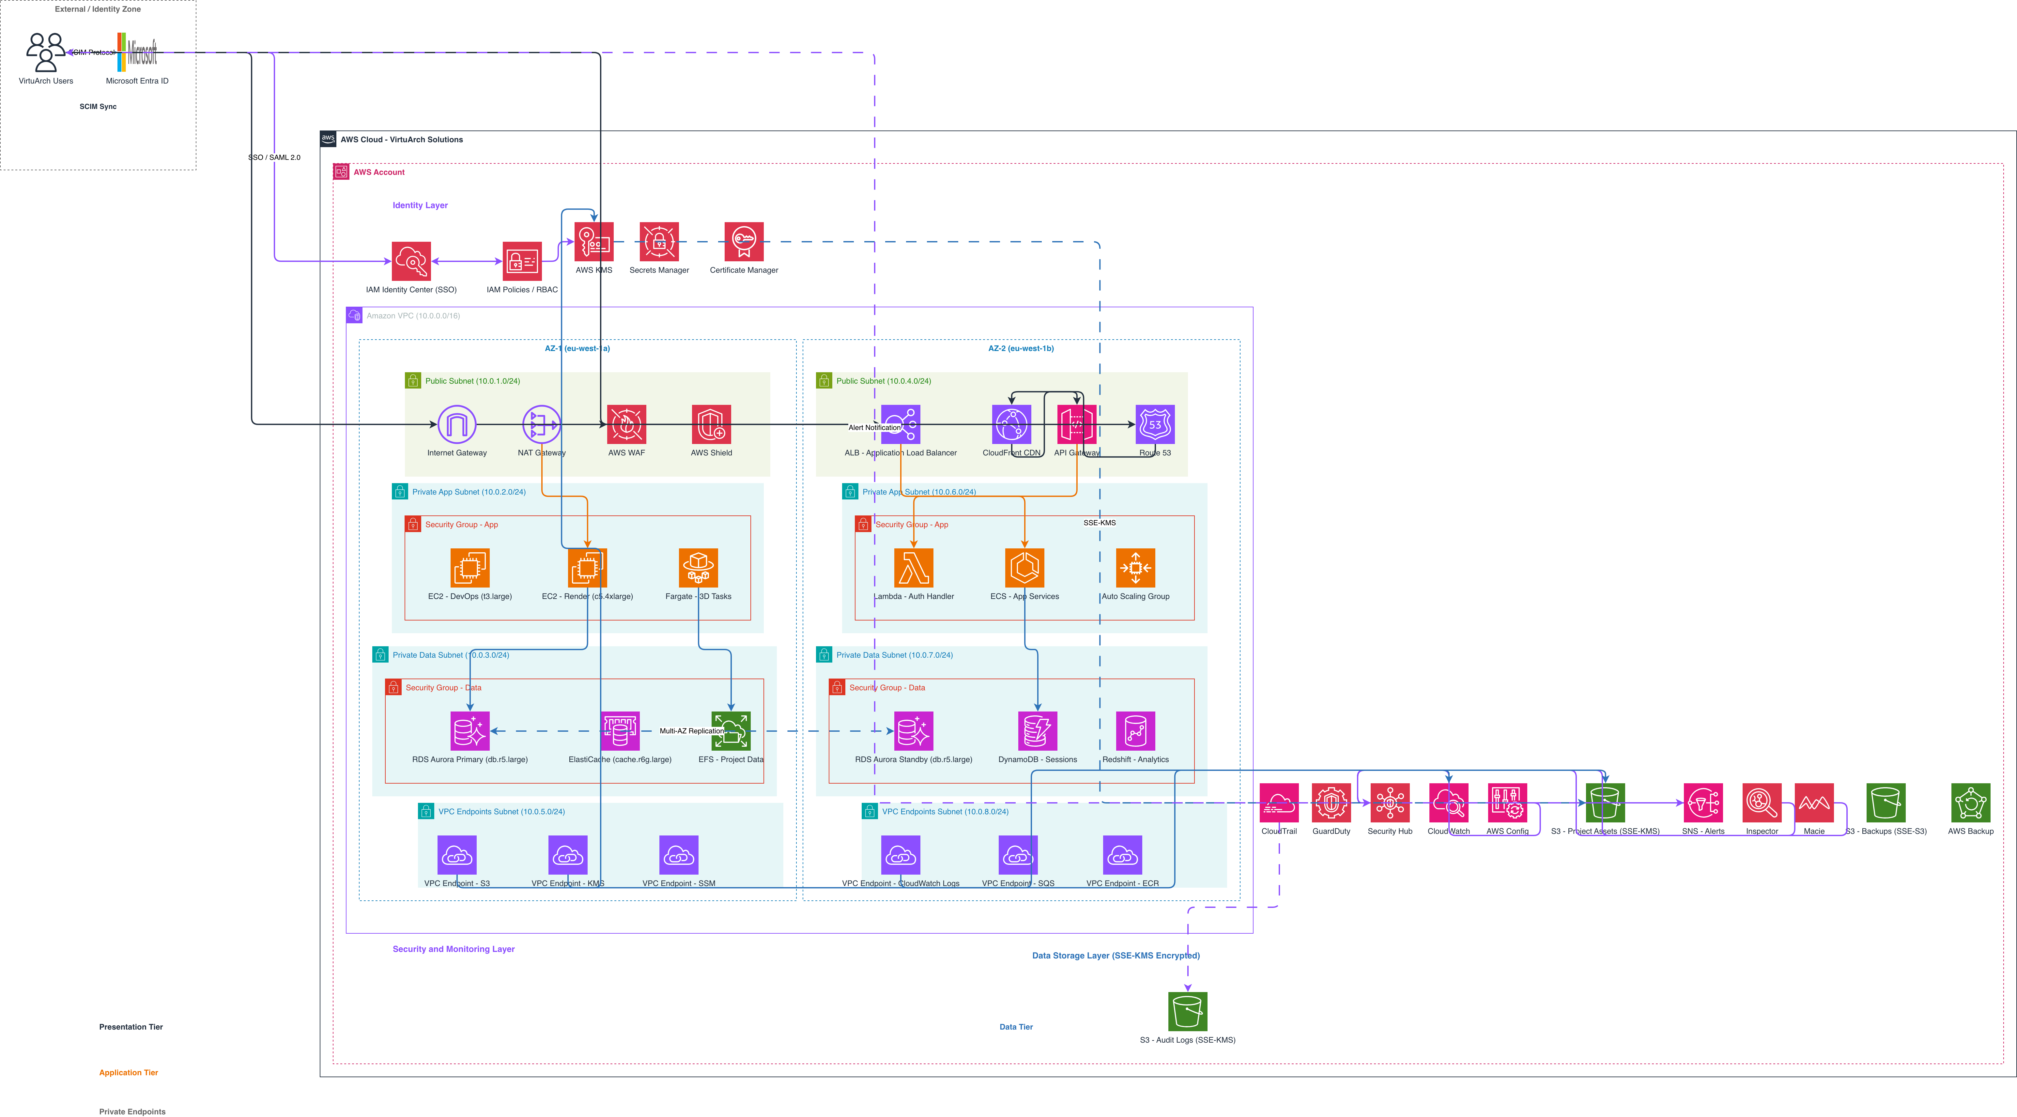
Task: Click the 'External / Identity Zone' title
Action: pos(98,9)
